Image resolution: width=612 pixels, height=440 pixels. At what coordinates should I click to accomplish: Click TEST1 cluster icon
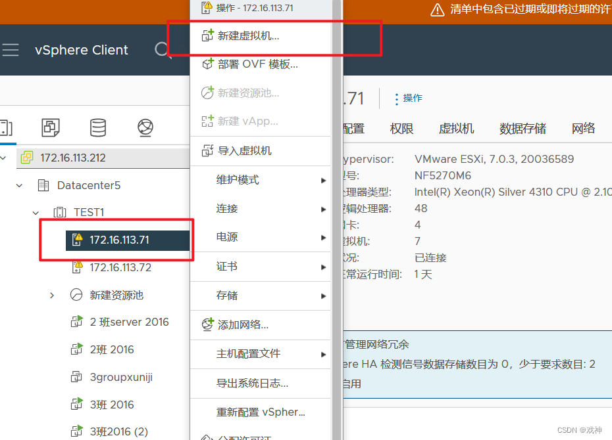60,212
